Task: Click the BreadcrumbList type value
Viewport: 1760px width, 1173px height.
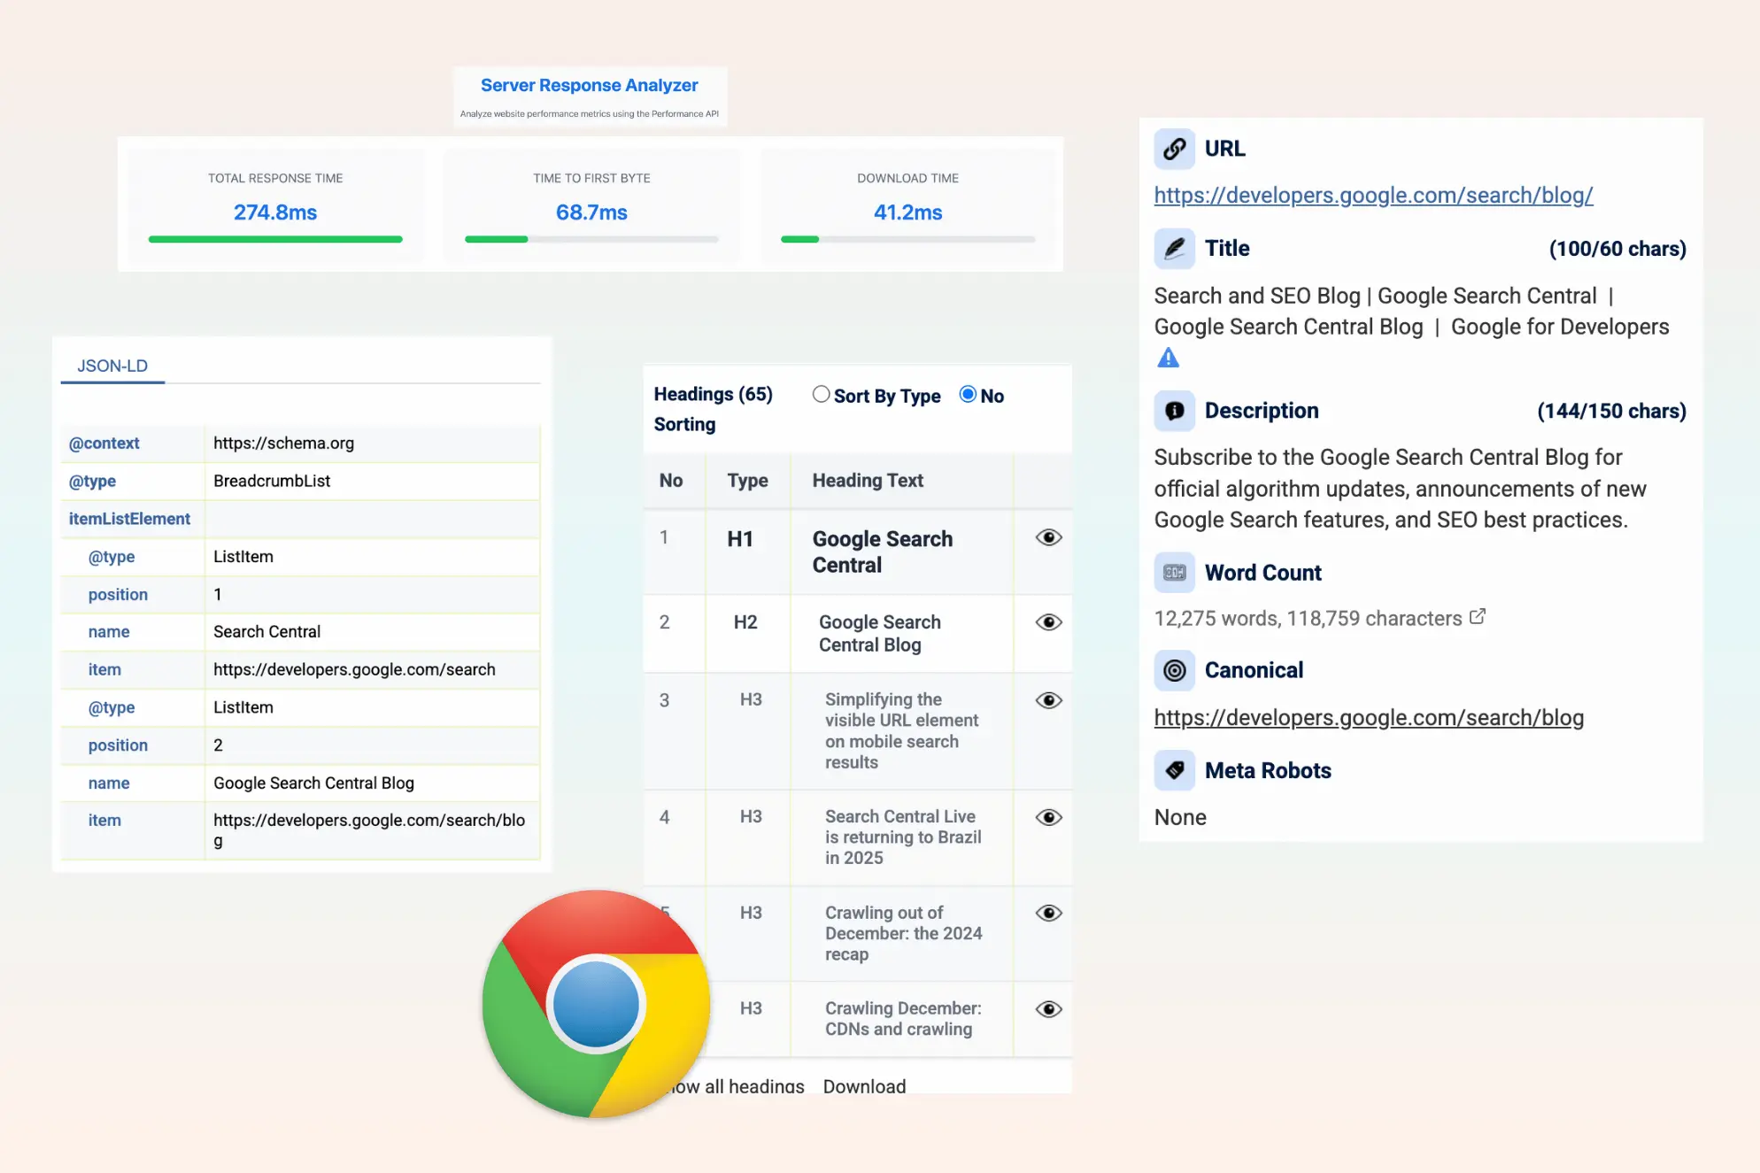Action: pos(272,482)
